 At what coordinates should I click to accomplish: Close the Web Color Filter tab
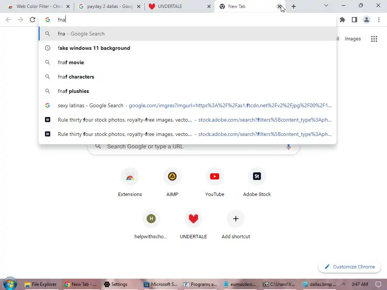pos(68,7)
